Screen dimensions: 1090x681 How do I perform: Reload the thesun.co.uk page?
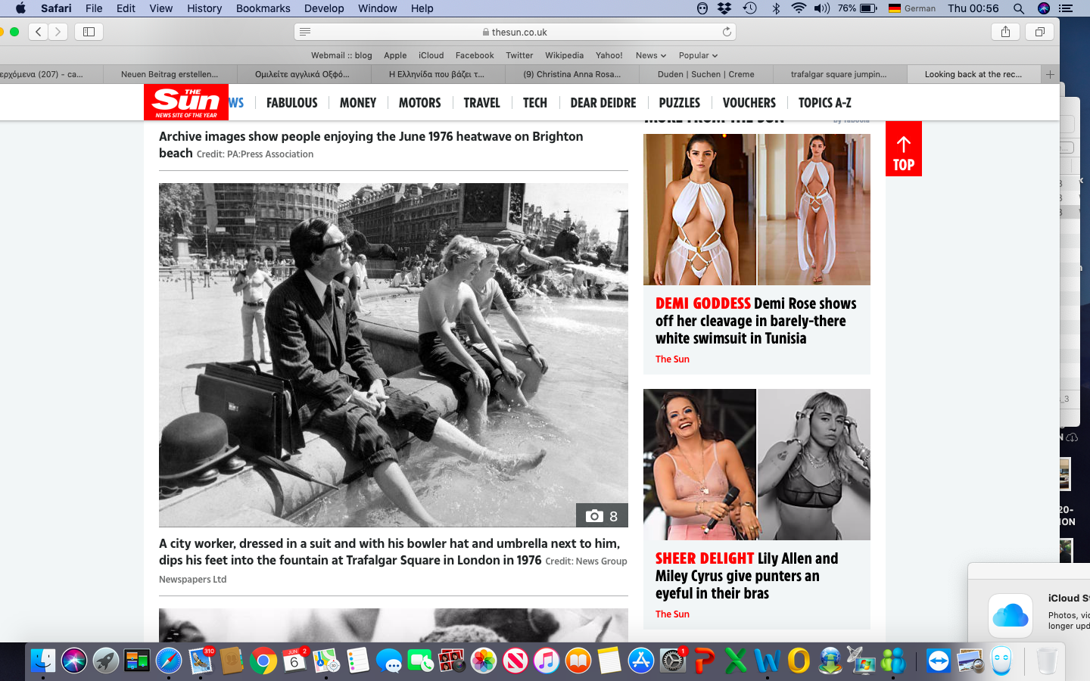point(727,32)
